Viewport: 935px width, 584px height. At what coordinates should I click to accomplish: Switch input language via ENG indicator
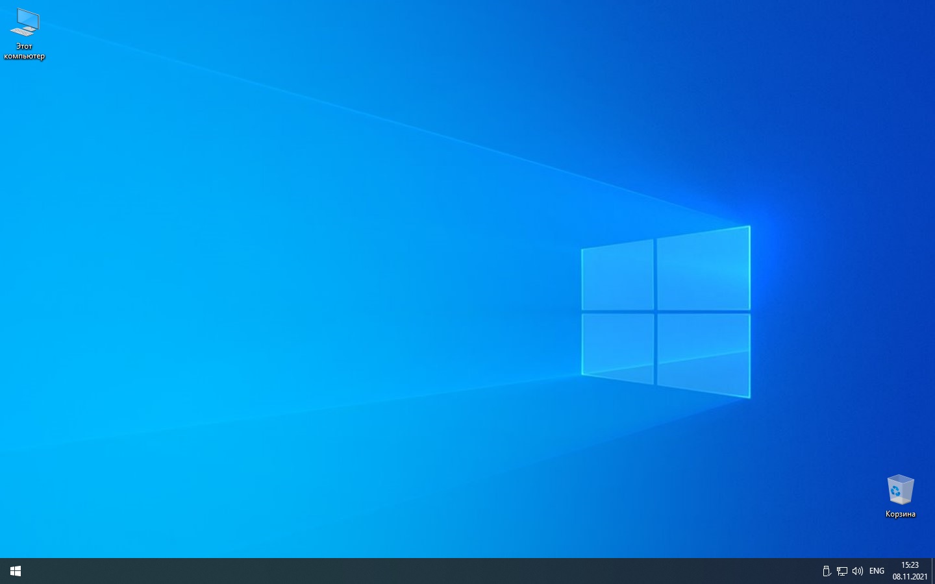click(x=877, y=571)
